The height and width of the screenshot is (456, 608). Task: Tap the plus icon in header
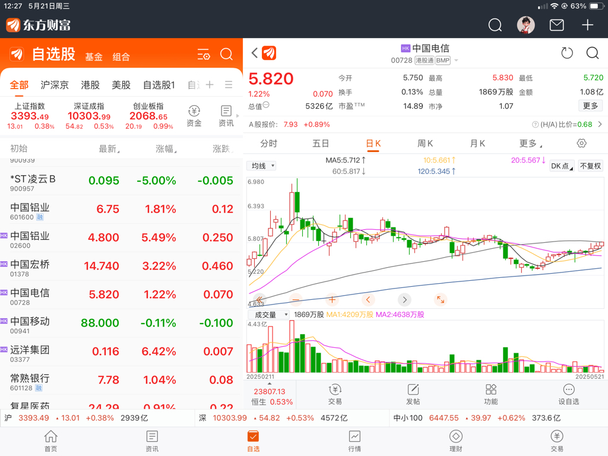click(x=587, y=25)
